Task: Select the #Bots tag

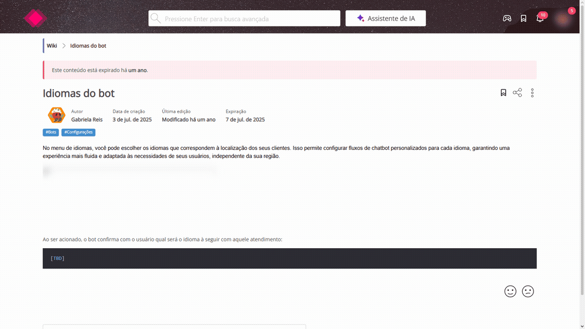Action: click(51, 132)
